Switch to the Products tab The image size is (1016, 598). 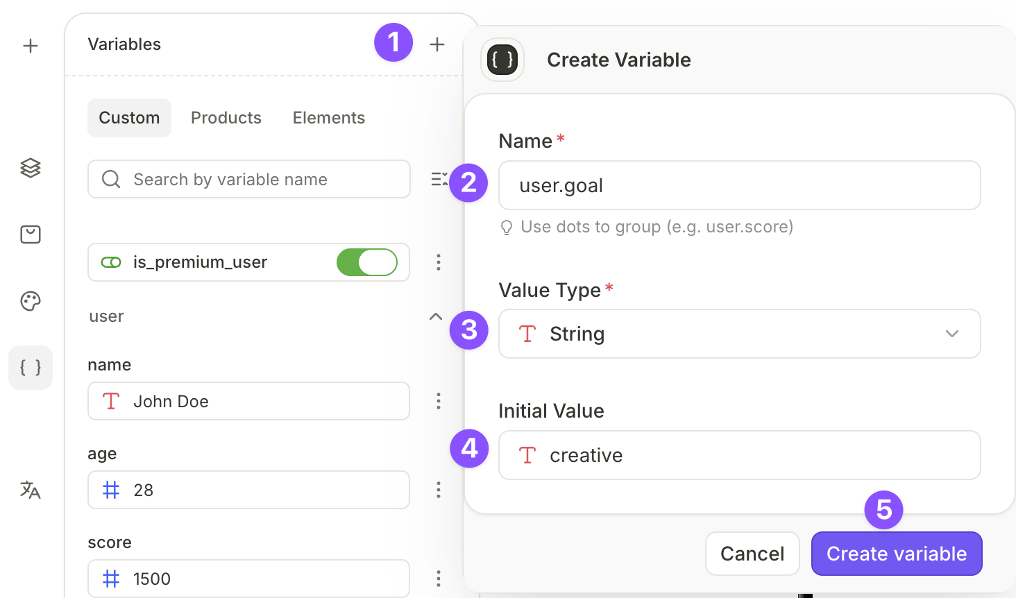point(226,118)
